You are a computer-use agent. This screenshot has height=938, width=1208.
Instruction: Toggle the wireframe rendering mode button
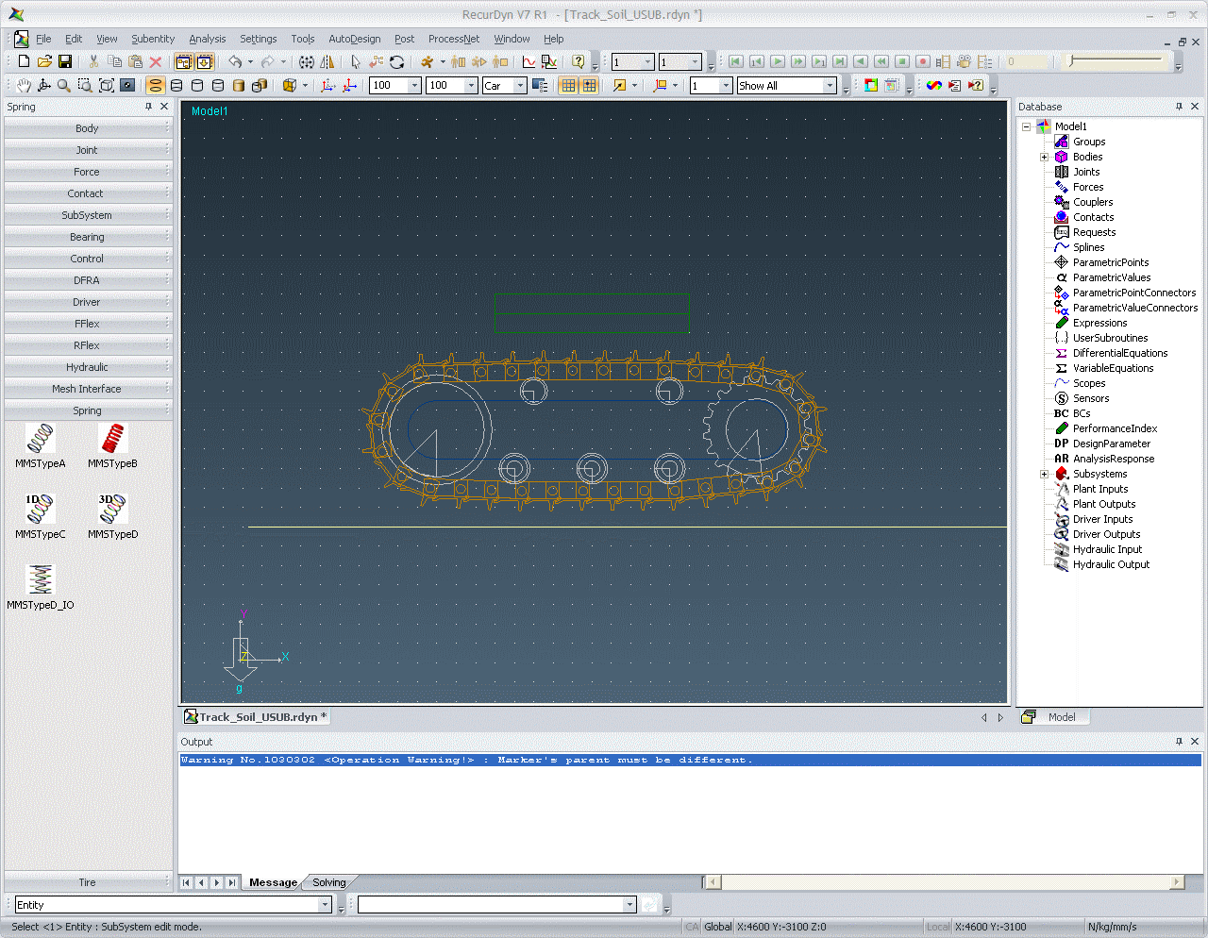tap(156, 86)
